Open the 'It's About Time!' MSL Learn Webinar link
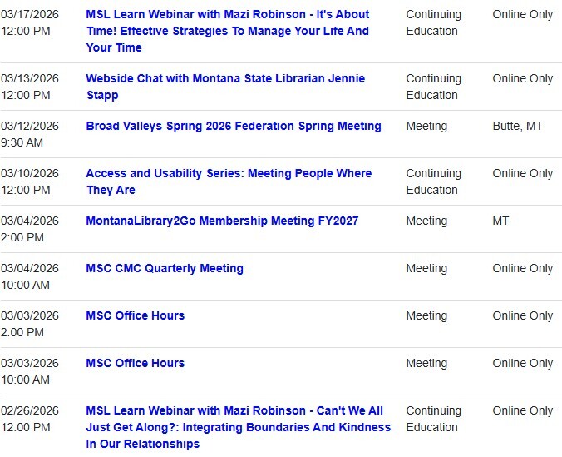The height and width of the screenshot is (457, 562). (x=227, y=31)
